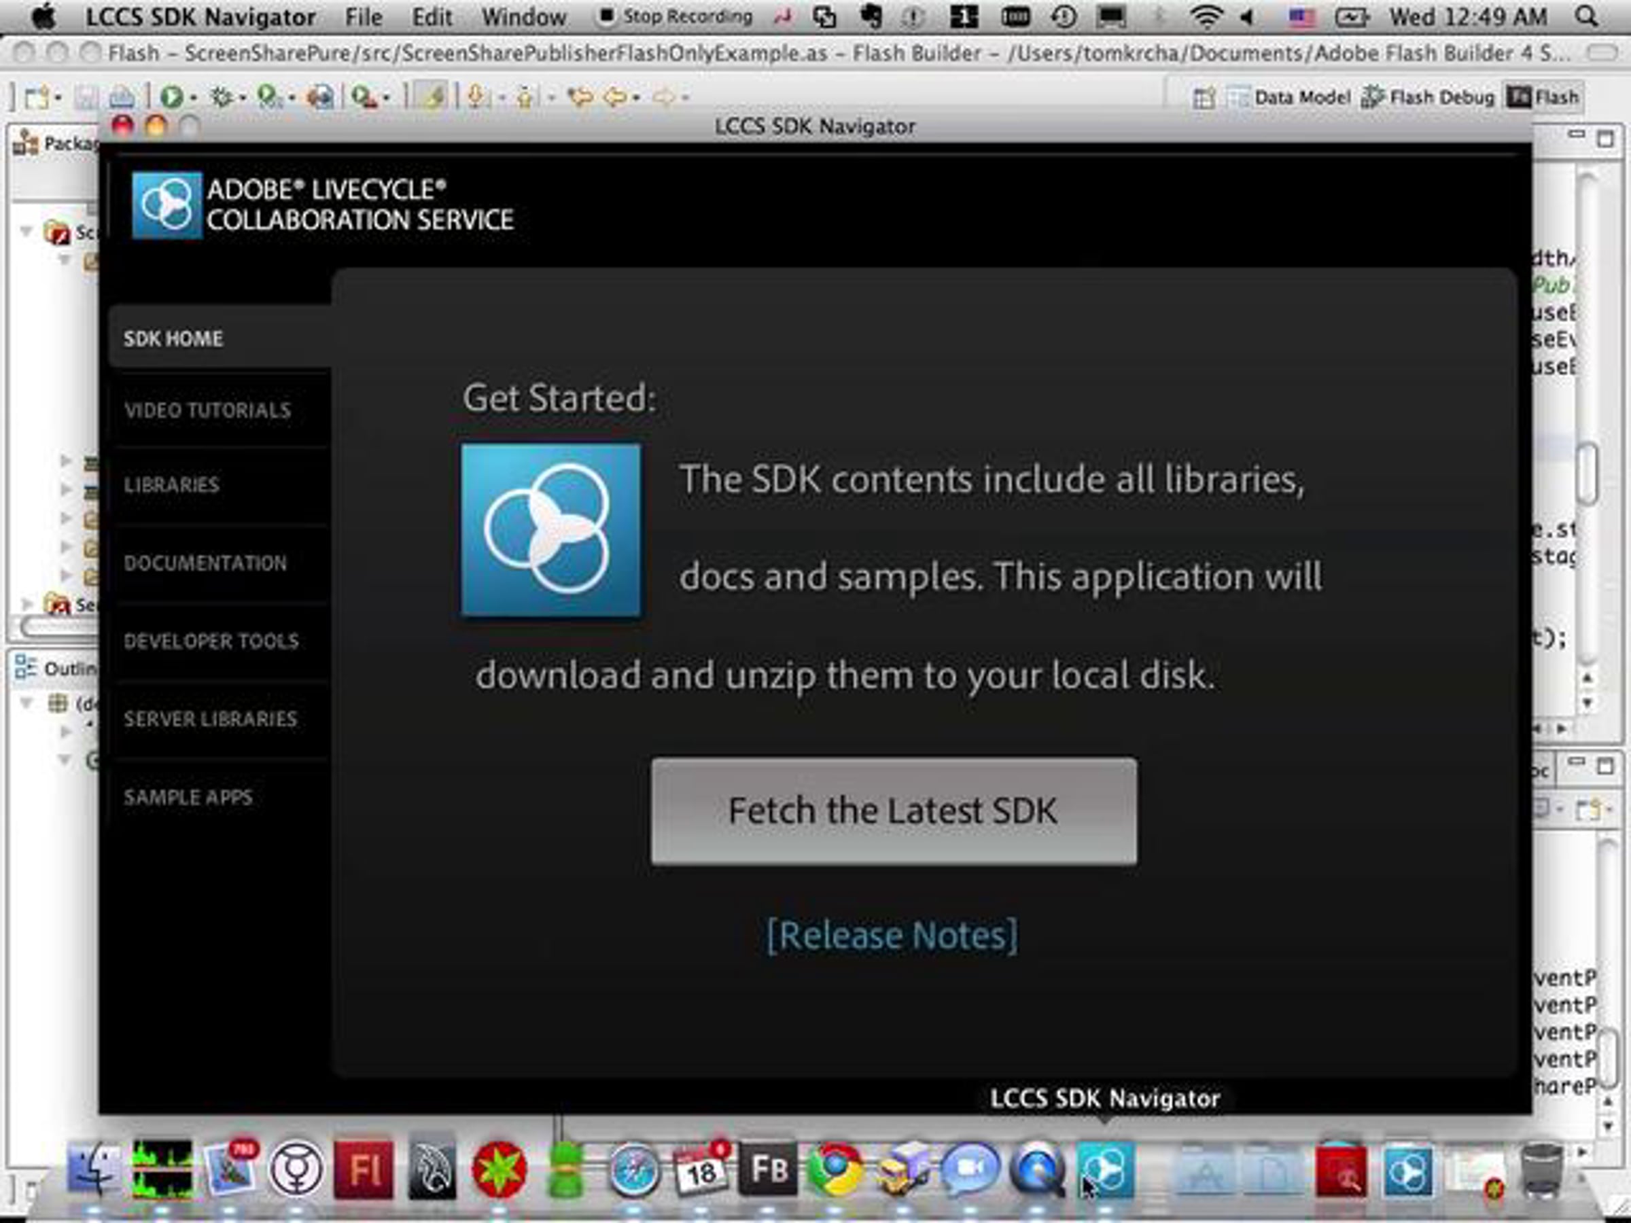Open Google Chrome from the Dock
Image resolution: width=1631 pixels, height=1223 pixels.
tap(835, 1170)
